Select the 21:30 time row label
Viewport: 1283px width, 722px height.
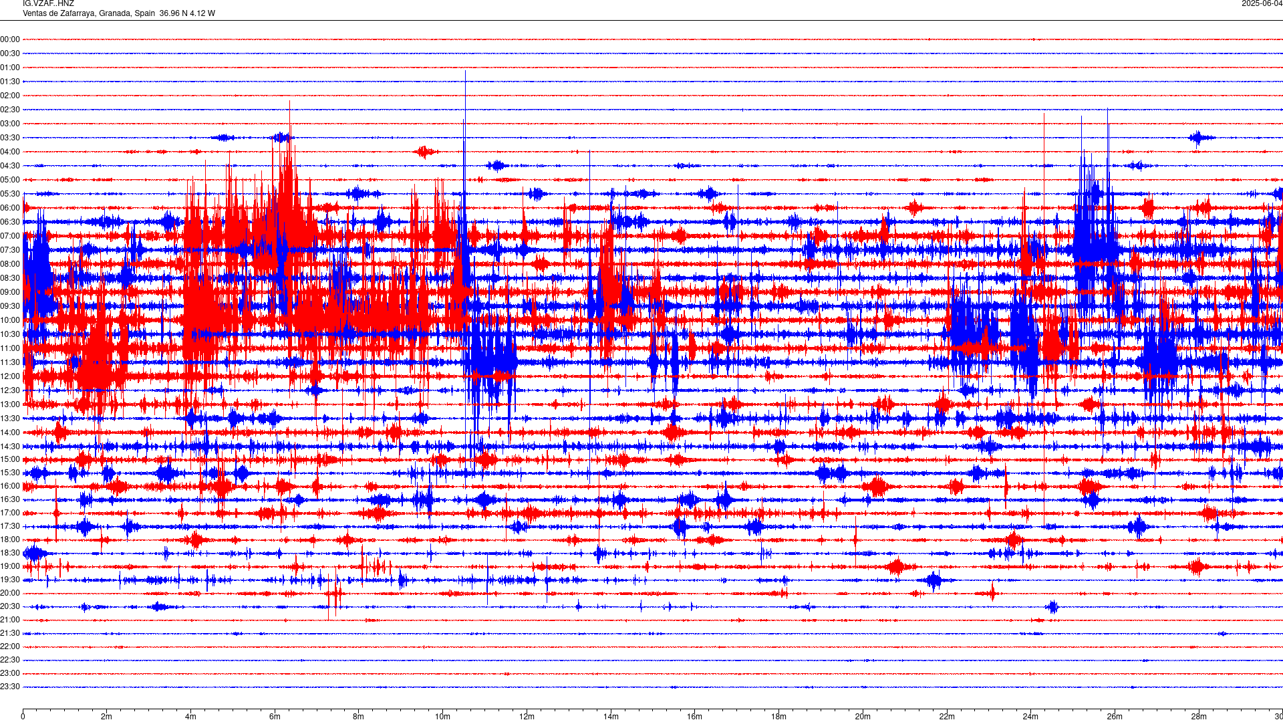(10, 633)
